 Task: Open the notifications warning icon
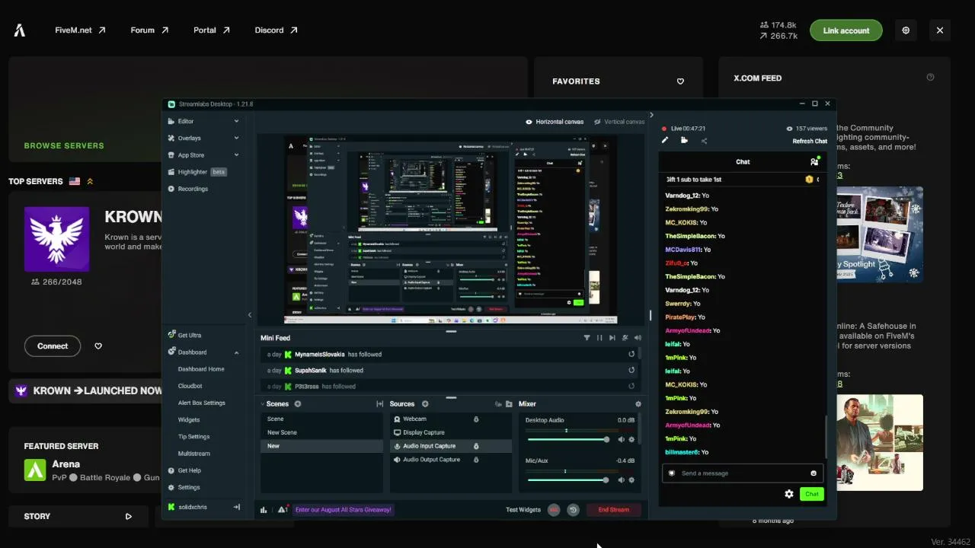click(283, 510)
